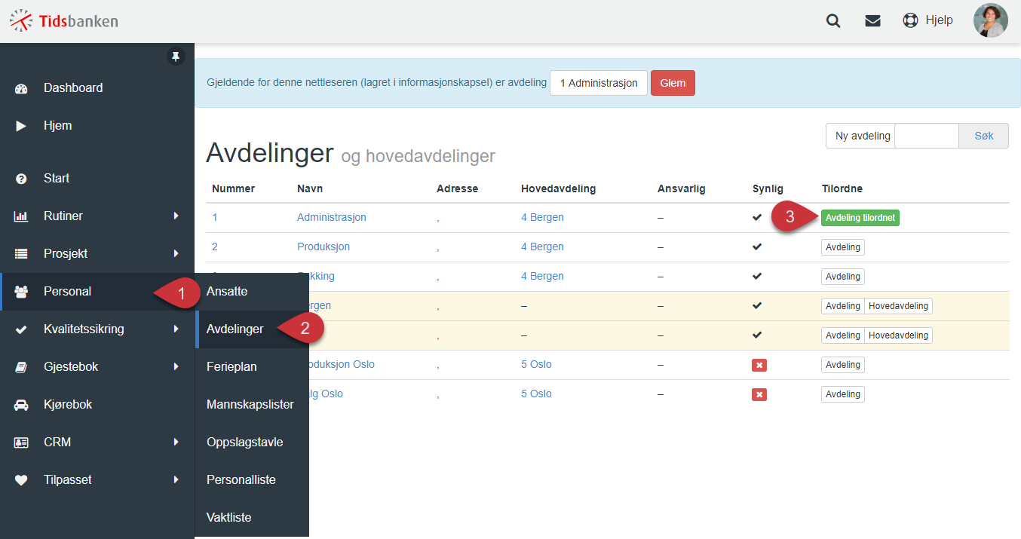Expand the Prosjekt submenu arrow
This screenshot has height=539, width=1021.
[176, 253]
